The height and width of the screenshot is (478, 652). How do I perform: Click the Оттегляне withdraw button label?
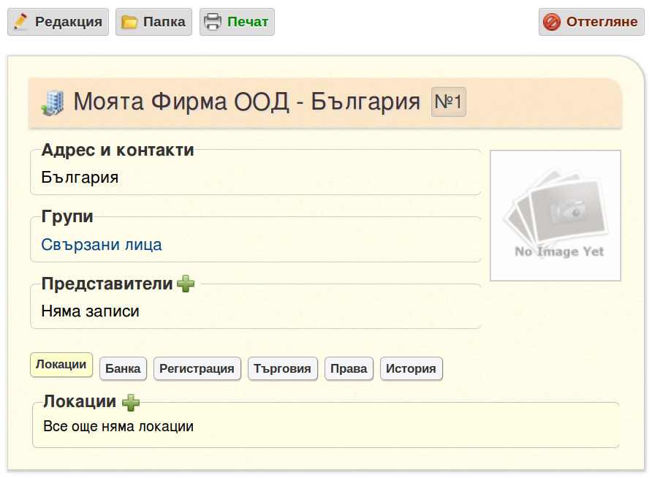click(602, 22)
